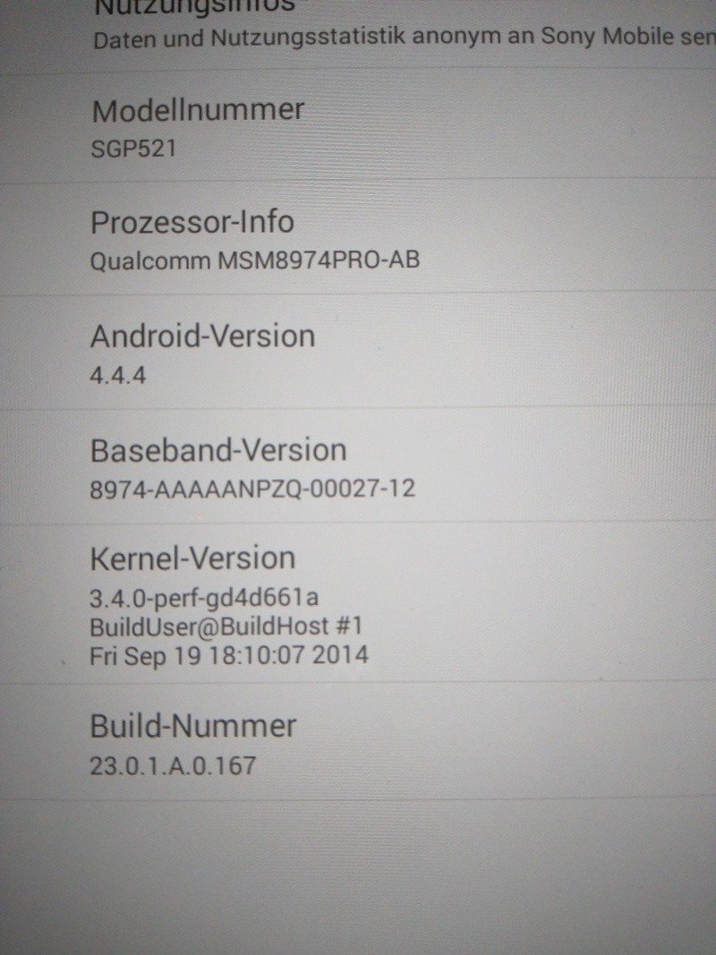Open the Prozessor-Info entry heading
Image resolution: width=716 pixels, height=955 pixels.
[192, 222]
